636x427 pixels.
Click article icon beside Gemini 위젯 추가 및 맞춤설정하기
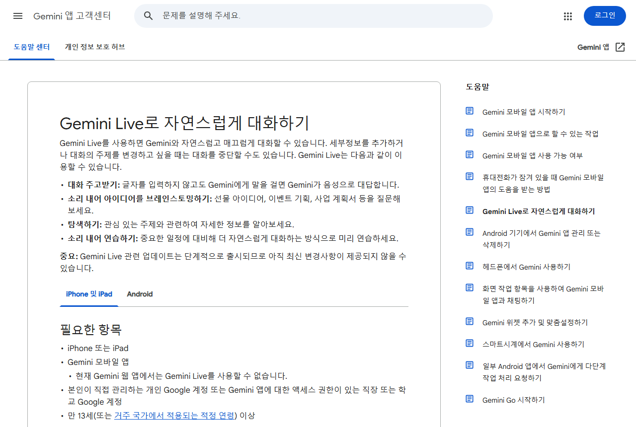[470, 321]
